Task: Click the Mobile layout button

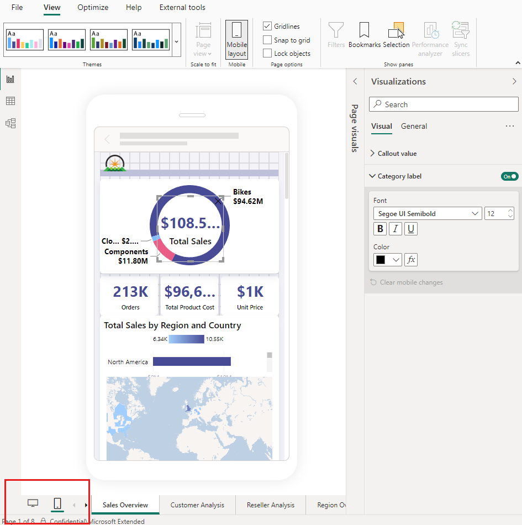Action: [x=236, y=39]
